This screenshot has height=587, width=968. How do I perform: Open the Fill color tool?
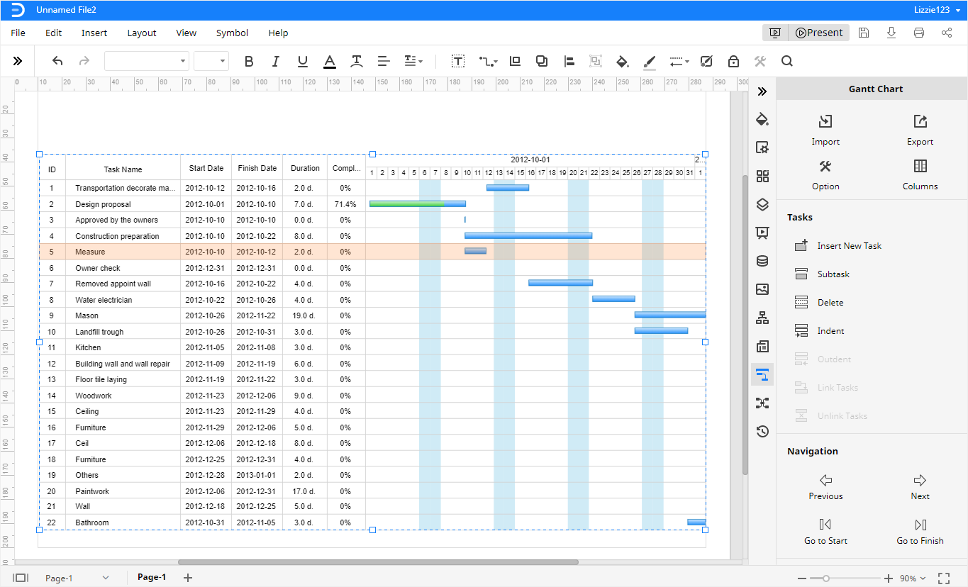pyautogui.click(x=623, y=61)
